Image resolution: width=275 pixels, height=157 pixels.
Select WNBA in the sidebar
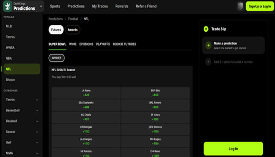[22, 47]
